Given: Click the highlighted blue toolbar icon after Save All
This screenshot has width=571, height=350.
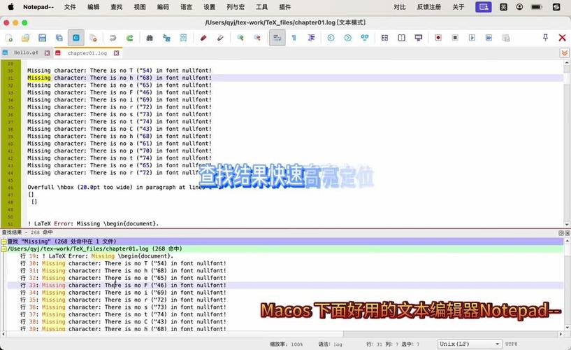Looking at the screenshot, I should coord(75,38).
